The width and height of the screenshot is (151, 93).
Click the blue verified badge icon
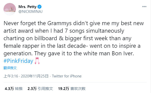(40, 7)
